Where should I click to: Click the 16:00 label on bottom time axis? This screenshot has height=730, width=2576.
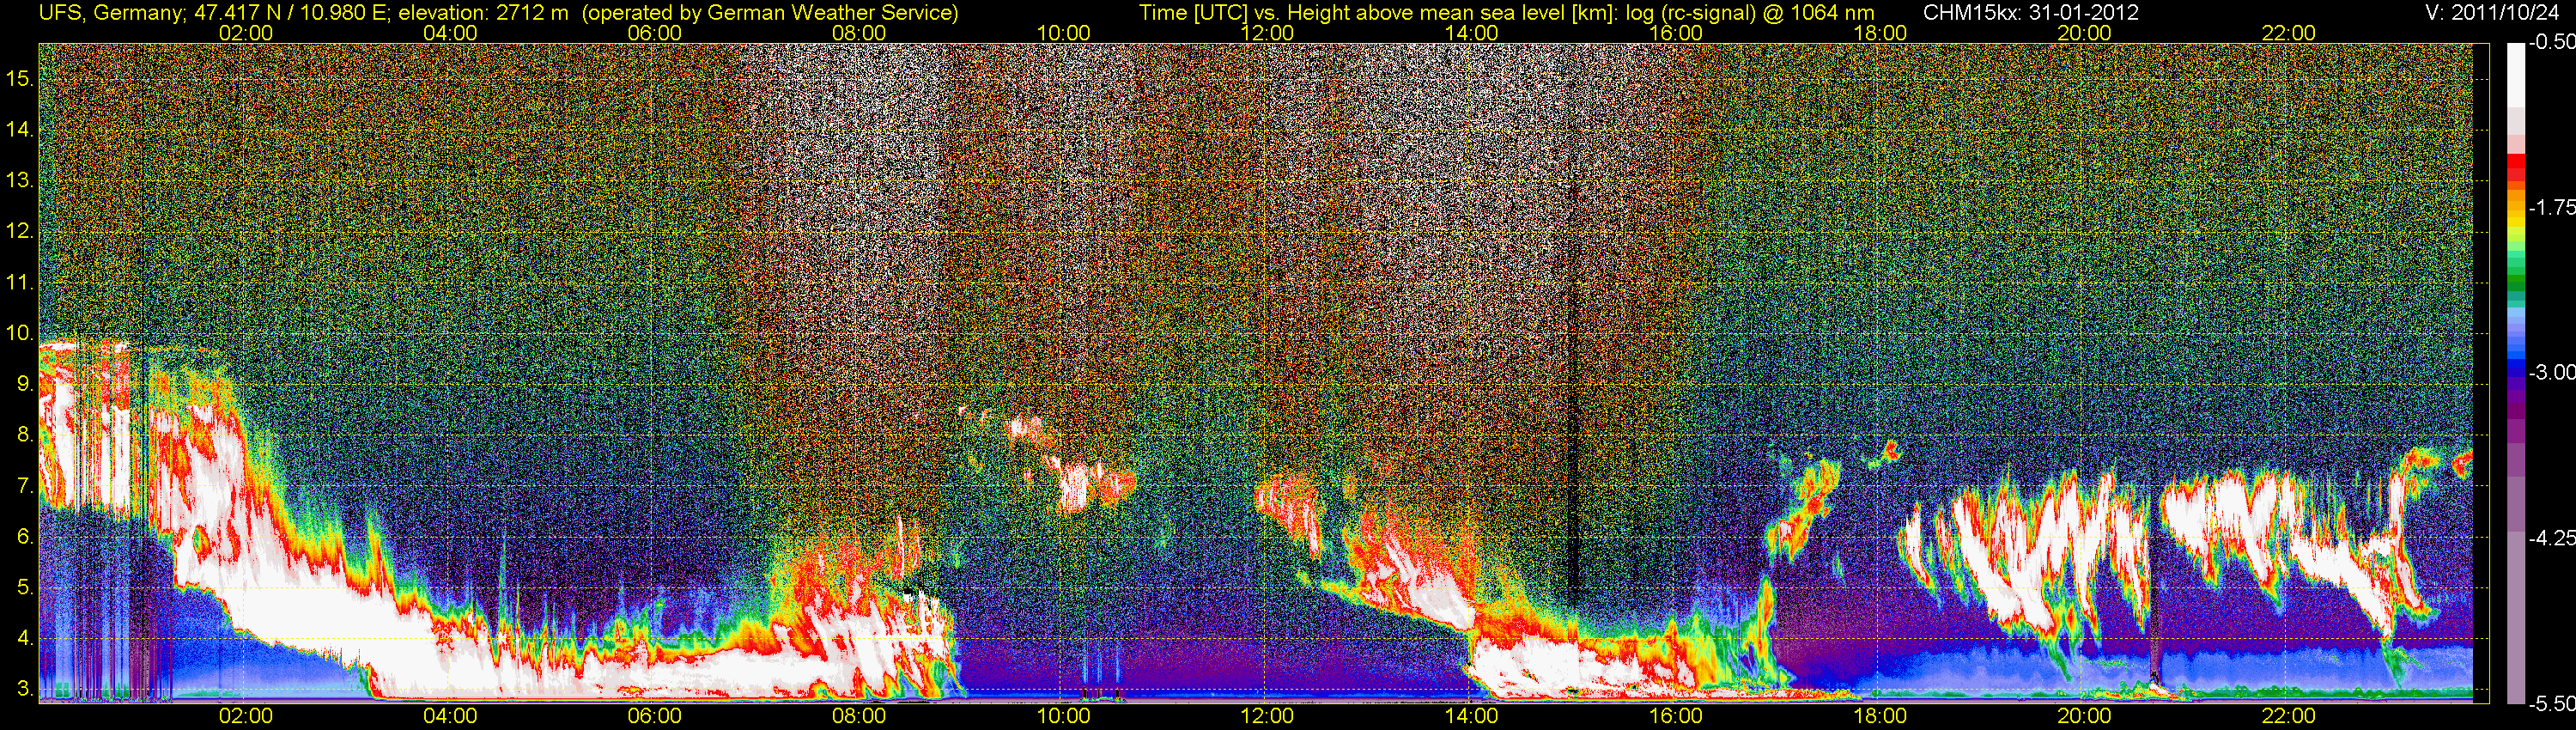point(1676,716)
